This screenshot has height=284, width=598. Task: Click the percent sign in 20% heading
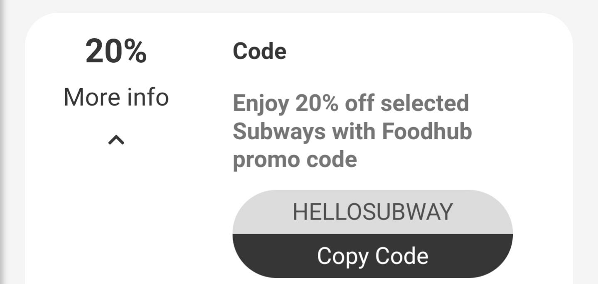[133, 52]
